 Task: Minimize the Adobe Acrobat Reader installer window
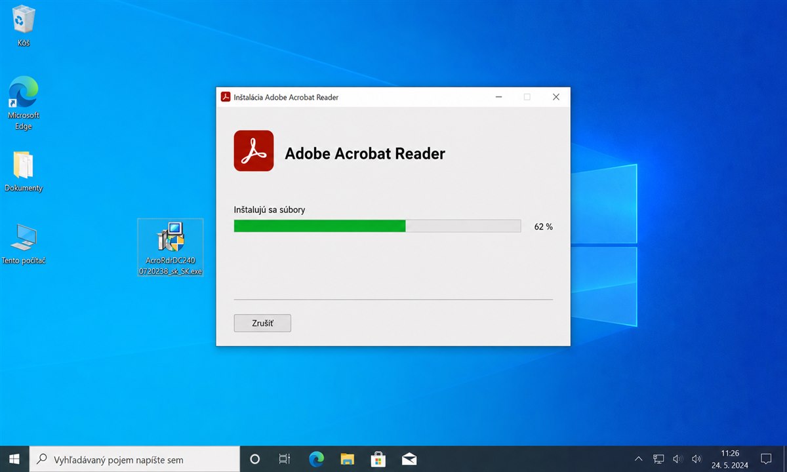click(x=499, y=97)
